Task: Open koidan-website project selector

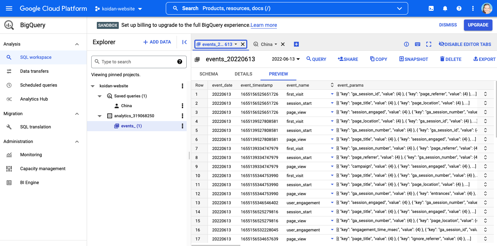Action: click(x=118, y=9)
